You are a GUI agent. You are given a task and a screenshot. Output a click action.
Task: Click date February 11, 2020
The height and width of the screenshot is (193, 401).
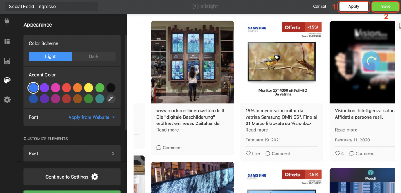[x=352, y=140]
